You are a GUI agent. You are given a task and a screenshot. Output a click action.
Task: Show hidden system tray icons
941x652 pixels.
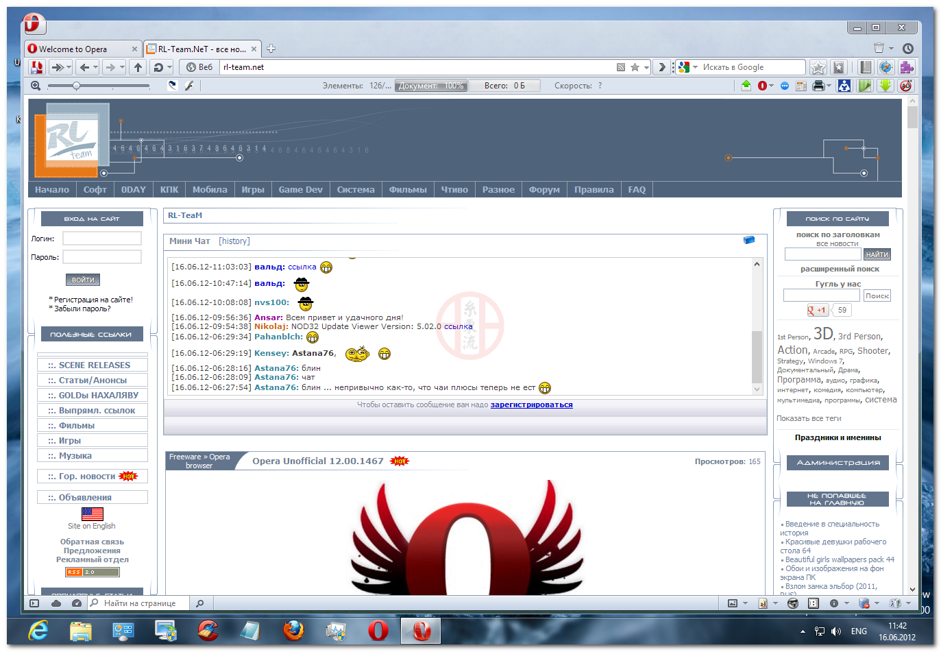(x=803, y=631)
